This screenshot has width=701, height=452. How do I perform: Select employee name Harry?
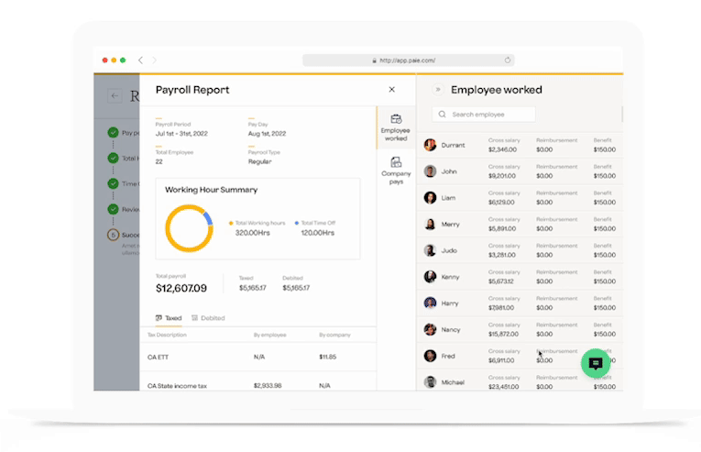(450, 303)
